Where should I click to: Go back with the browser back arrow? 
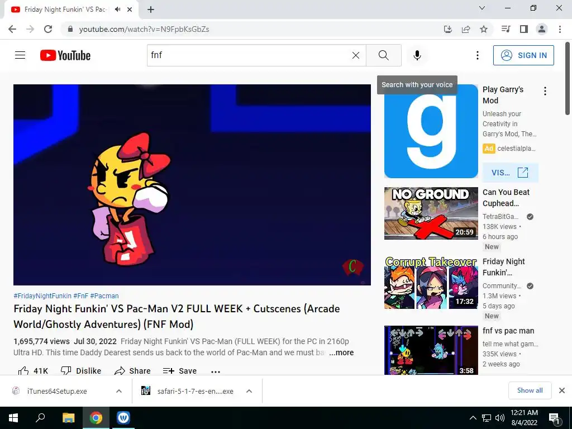click(12, 29)
